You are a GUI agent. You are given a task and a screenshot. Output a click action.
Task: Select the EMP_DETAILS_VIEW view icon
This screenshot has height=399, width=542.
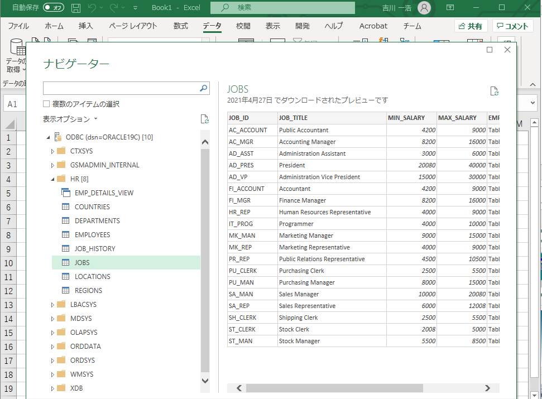click(x=65, y=193)
